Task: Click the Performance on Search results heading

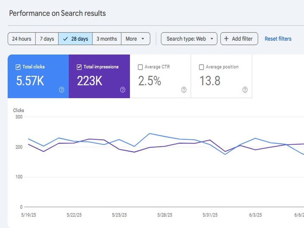Action: pos(57,13)
